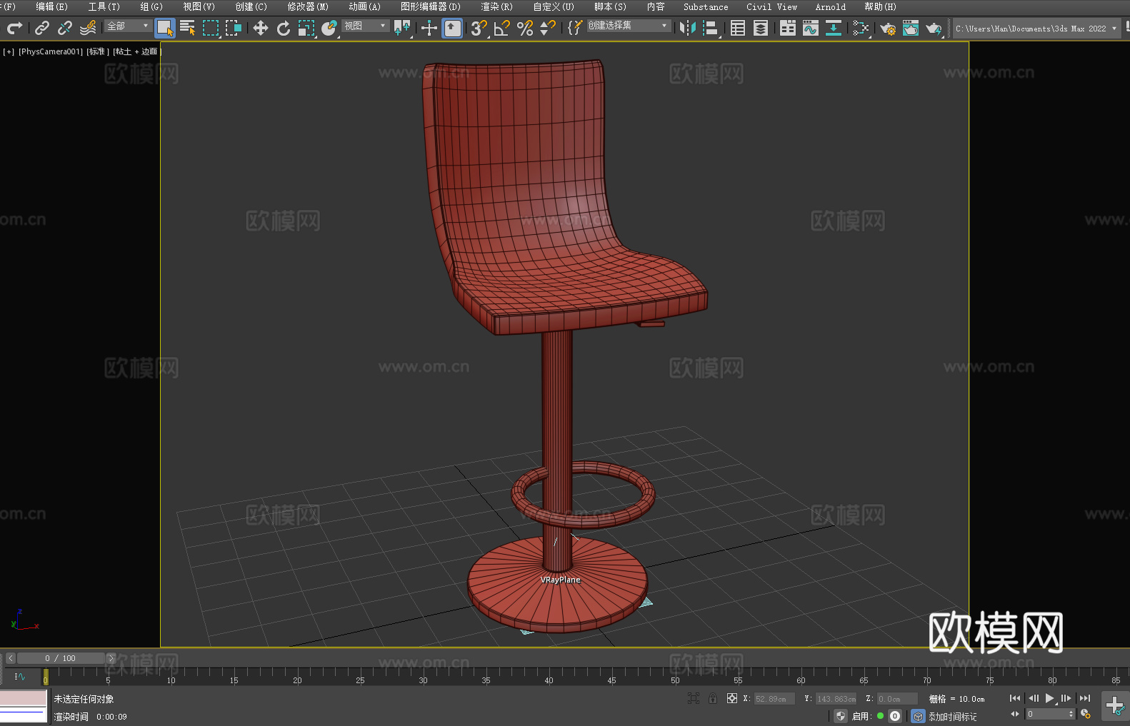Screen dimensions: 1130x726
Task: Click the Redo arrow icon
Action: point(14,28)
